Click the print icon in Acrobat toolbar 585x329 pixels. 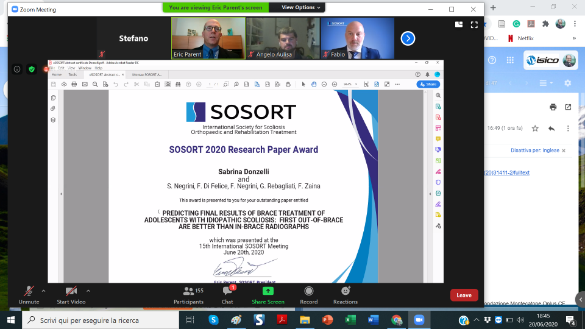tap(74, 84)
